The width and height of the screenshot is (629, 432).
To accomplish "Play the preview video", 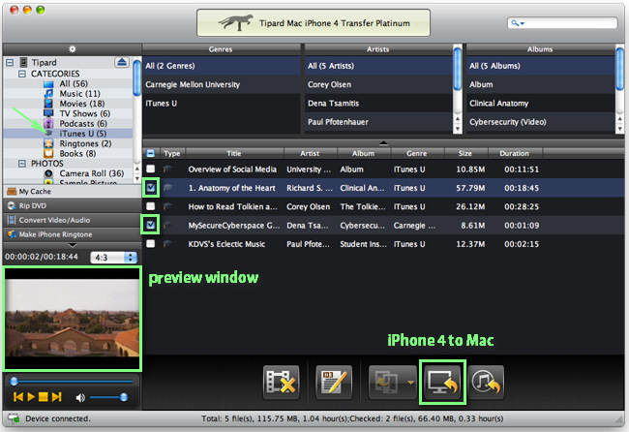I will coord(31,397).
